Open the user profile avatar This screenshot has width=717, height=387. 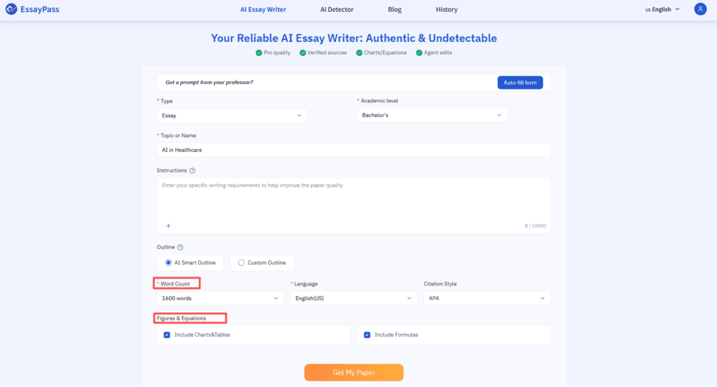pos(700,9)
